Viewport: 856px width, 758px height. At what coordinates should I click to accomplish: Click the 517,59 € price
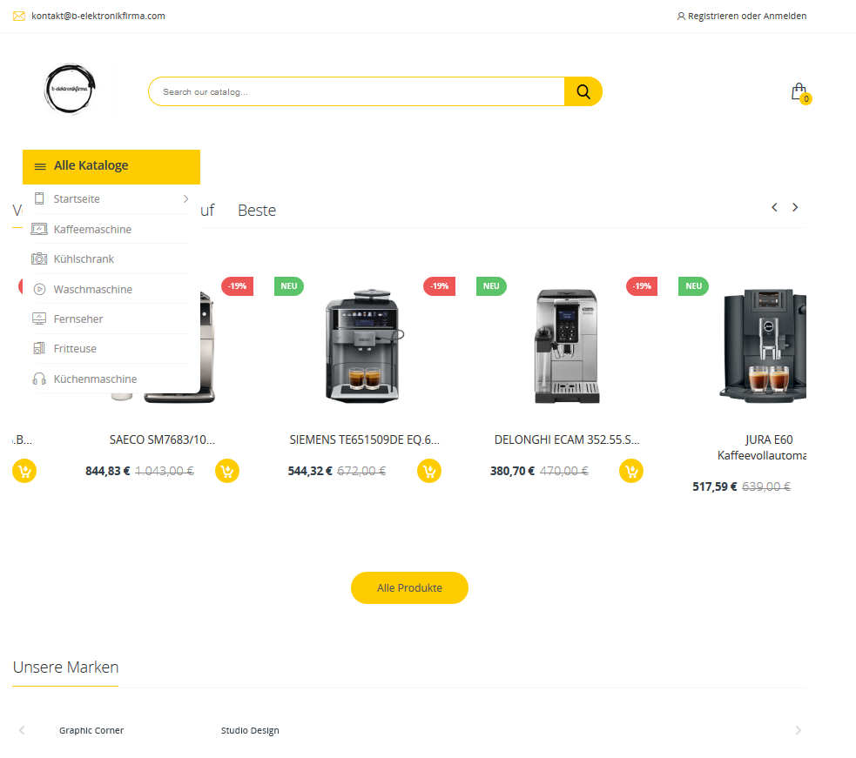click(x=715, y=486)
